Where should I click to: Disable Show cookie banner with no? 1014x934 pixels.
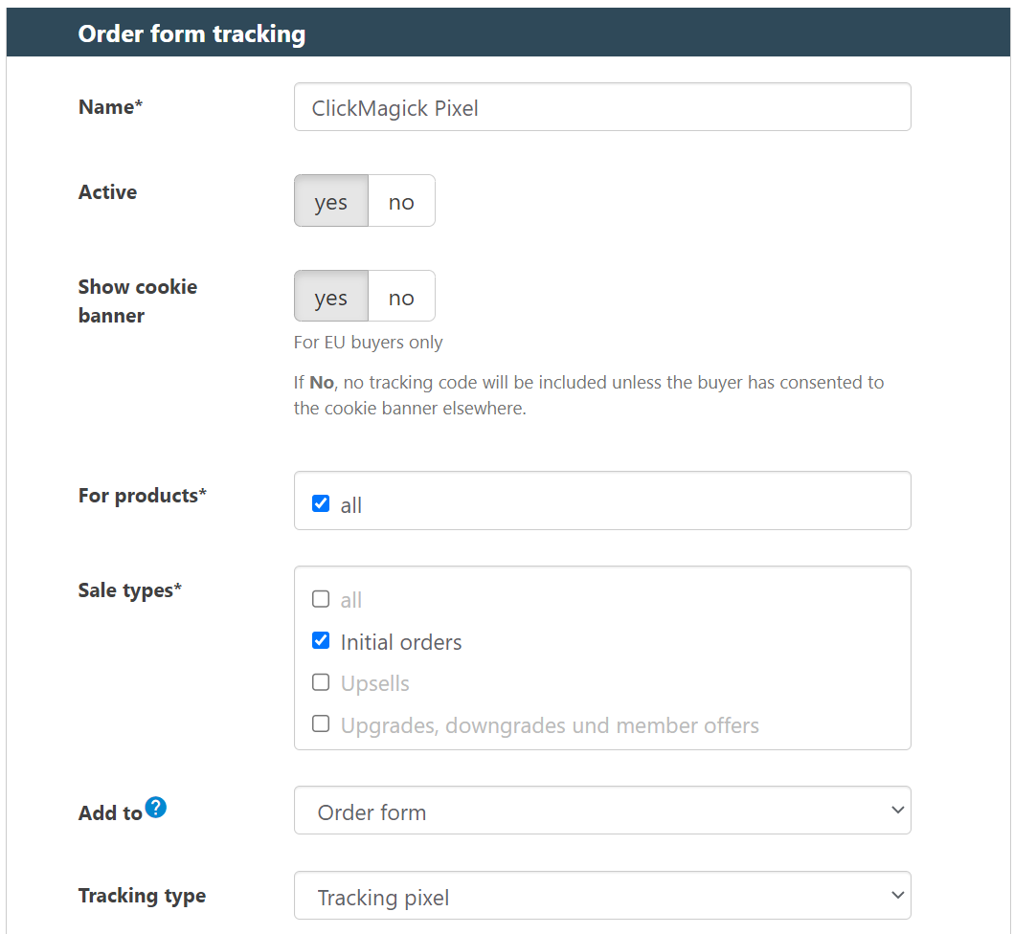coord(401,297)
